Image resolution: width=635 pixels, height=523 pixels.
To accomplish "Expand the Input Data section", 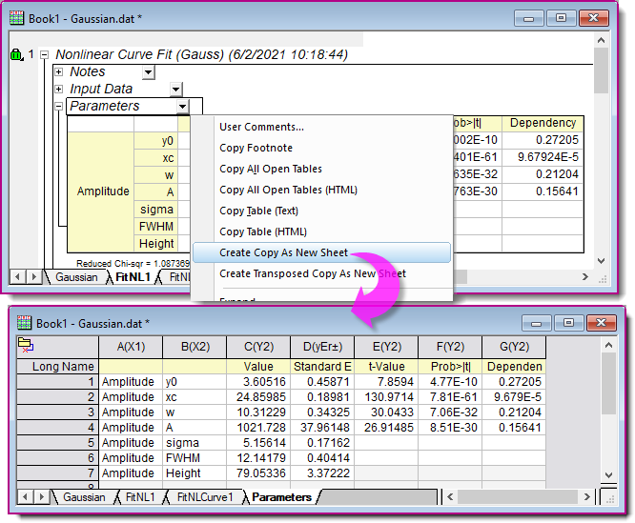I will tap(59, 90).
